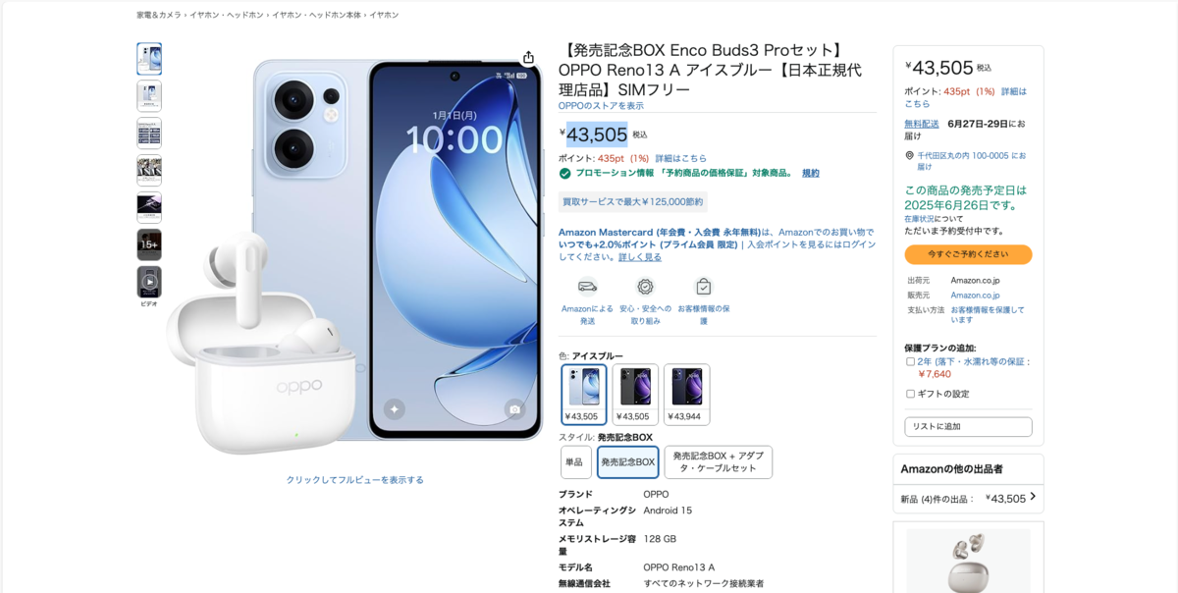This screenshot has width=1178, height=593.
Task: Open the 15+ more images thumbnail
Action: pyautogui.click(x=149, y=244)
